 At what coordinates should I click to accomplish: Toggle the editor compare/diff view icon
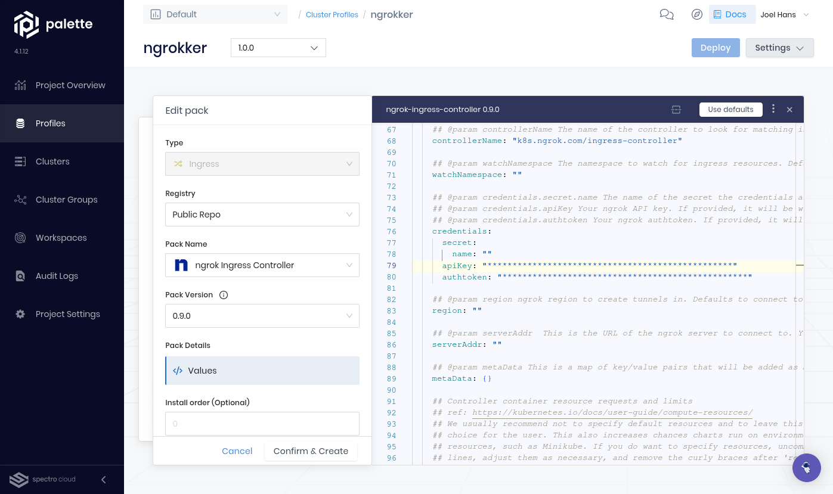click(676, 109)
